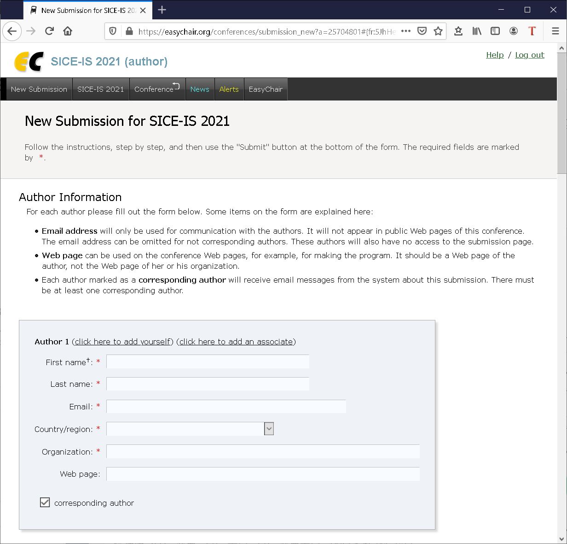Click the page scrollbar up arrow
The image size is (567, 544).
pyautogui.click(x=561, y=48)
